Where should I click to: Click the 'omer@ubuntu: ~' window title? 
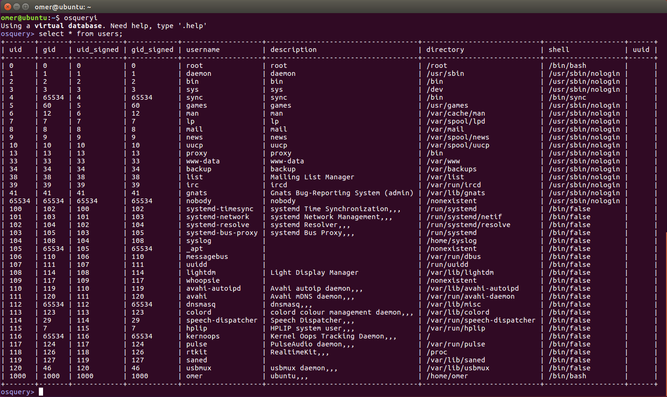click(63, 7)
